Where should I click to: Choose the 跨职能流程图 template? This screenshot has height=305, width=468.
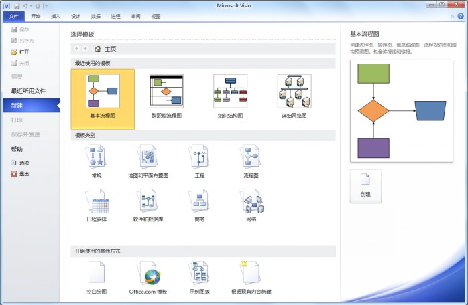pyautogui.click(x=166, y=97)
